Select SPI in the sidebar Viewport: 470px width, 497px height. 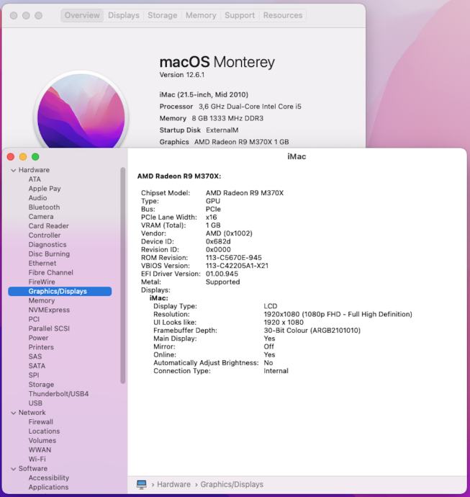point(34,375)
